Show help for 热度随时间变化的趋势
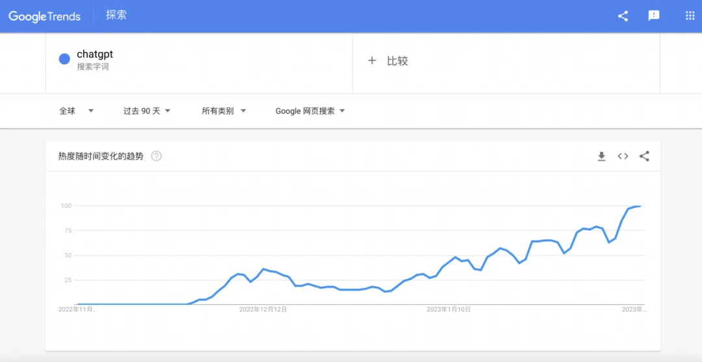Image resolution: width=702 pixels, height=362 pixels. tap(156, 156)
